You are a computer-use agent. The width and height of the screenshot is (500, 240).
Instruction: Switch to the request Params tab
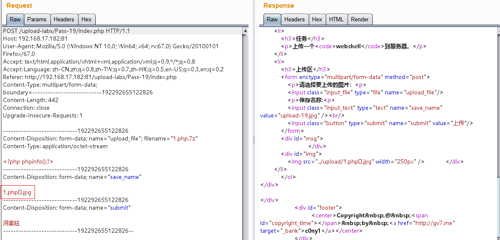click(37, 19)
